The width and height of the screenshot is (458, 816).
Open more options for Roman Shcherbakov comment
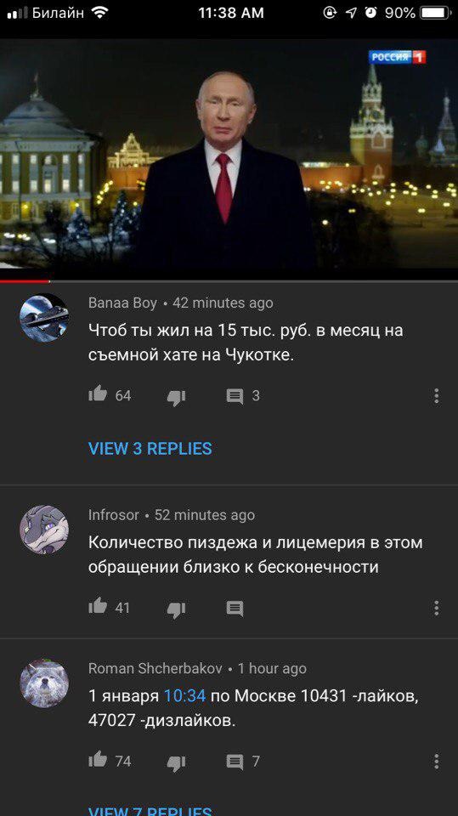click(x=436, y=762)
